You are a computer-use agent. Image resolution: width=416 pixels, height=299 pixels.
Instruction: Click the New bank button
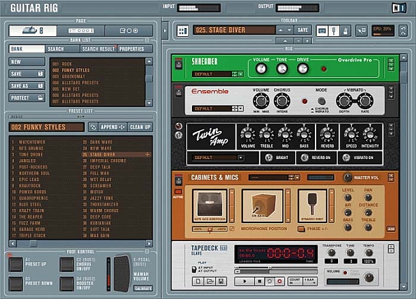point(27,61)
